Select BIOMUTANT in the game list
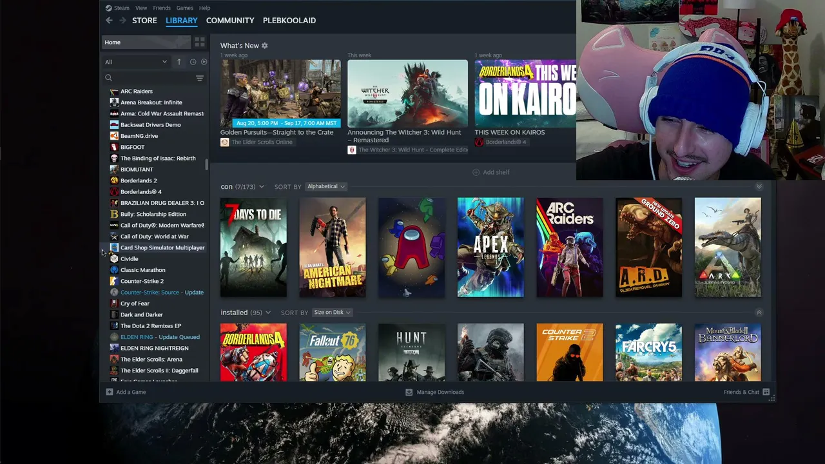This screenshot has width=825, height=464. (x=137, y=169)
